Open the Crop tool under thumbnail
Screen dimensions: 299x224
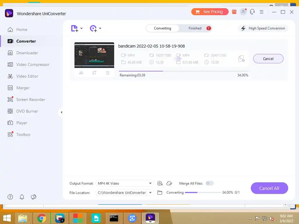tap(94, 73)
